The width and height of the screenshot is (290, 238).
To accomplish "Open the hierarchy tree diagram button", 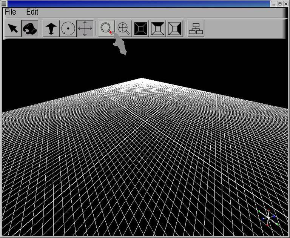I will coord(196,28).
